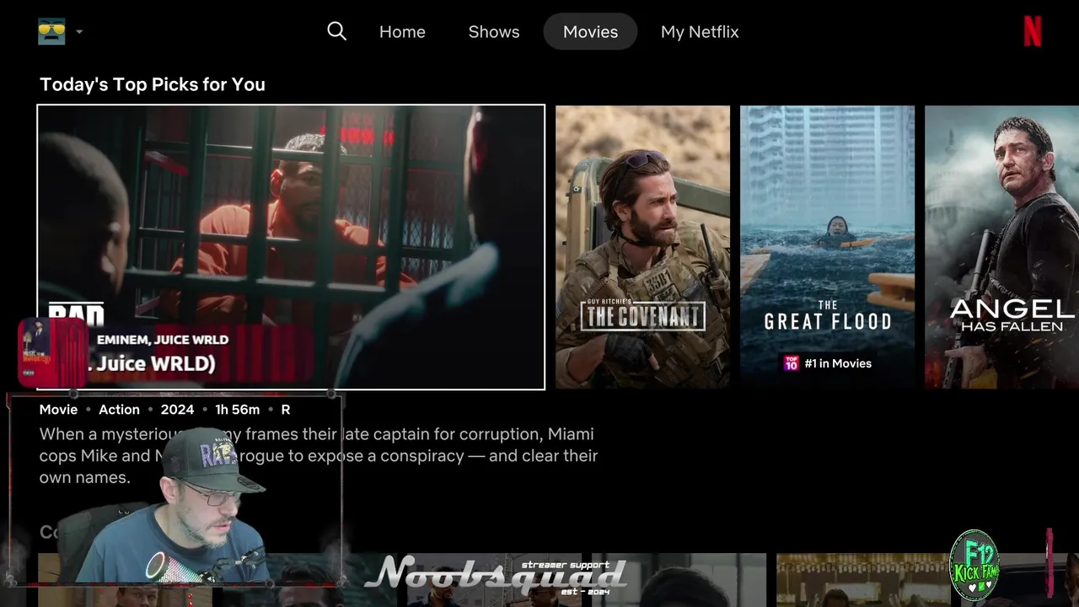This screenshot has width=1079, height=607.
Task: Click the 'R' rating label
Action: (286, 410)
